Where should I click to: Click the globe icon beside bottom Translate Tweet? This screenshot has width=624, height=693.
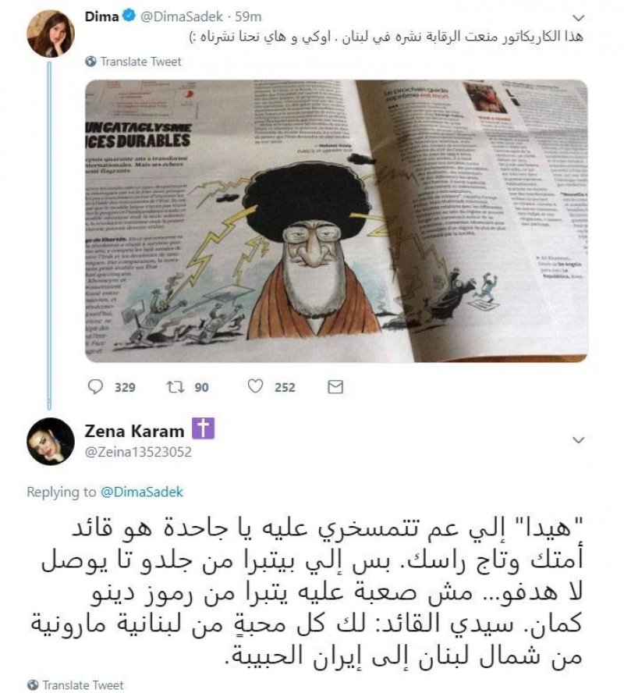click(33, 684)
